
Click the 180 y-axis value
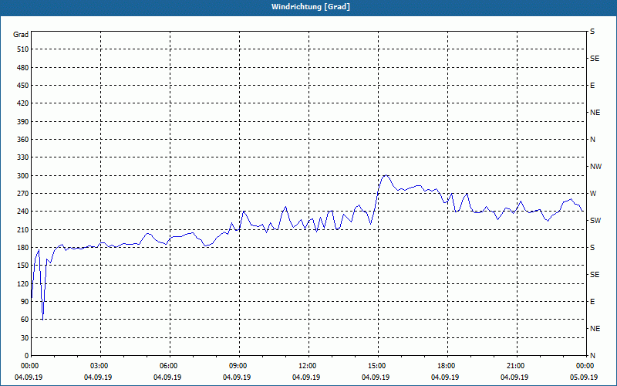[23, 248]
